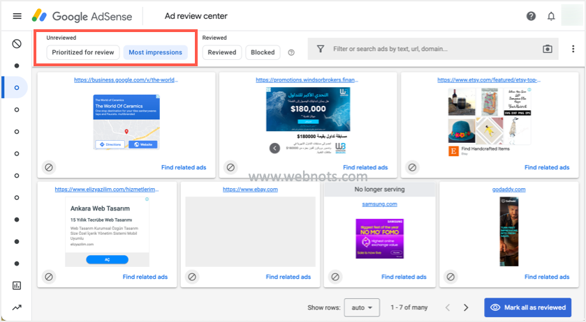Open the etsy.com featured ad URL
The height and width of the screenshot is (322, 586).
click(489, 80)
